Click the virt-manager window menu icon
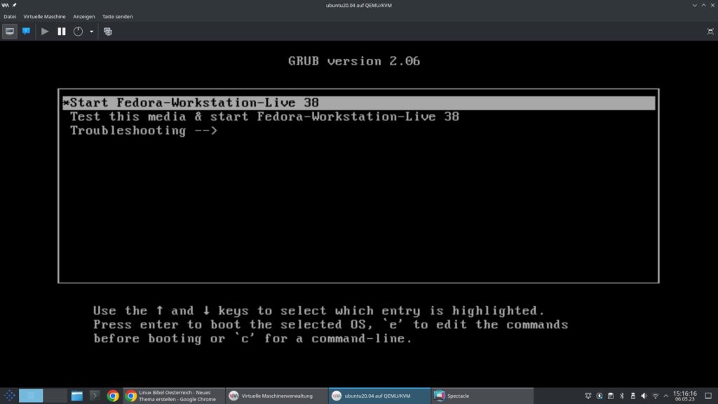Screen dimensions: 718x404 click(5, 5)
